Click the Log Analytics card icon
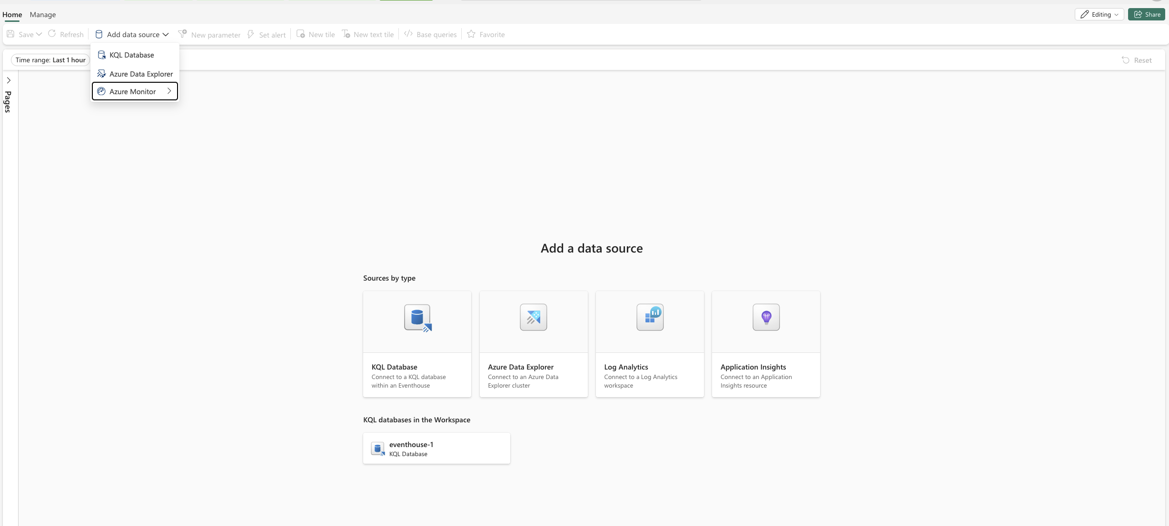Screen dimensions: 1169x526 (650, 317)
